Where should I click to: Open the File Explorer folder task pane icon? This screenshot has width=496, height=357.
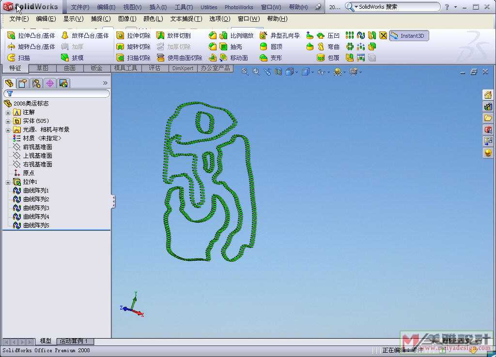[488, 118]
